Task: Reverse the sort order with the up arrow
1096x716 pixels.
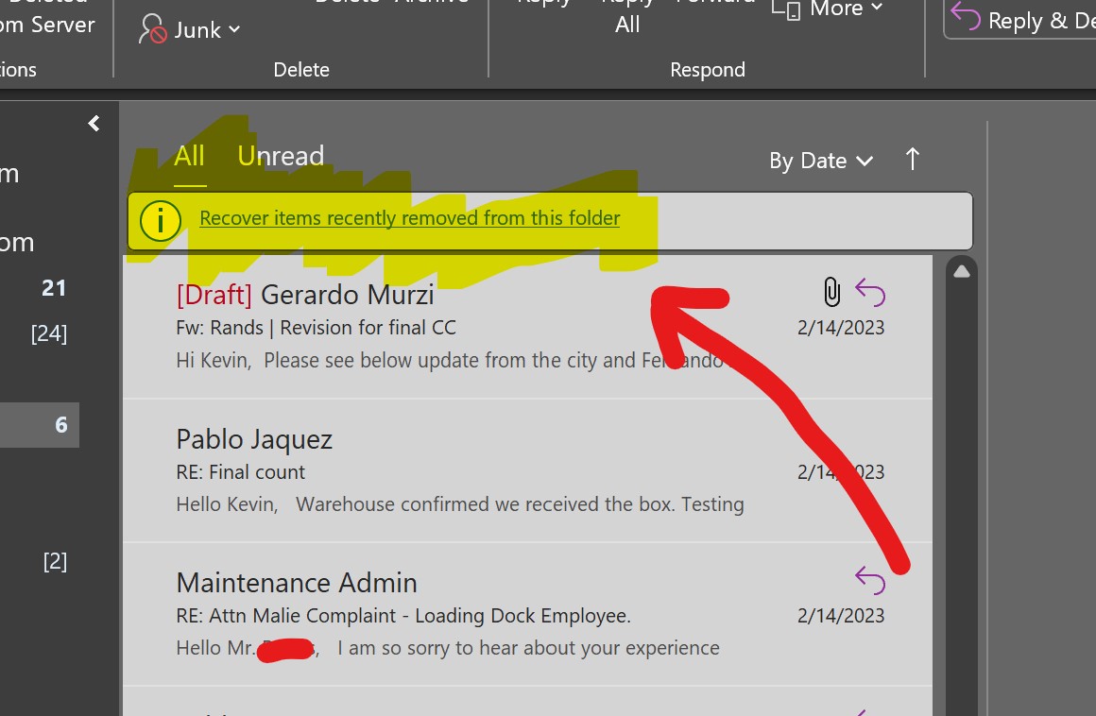Action: [x=912, y=160]
